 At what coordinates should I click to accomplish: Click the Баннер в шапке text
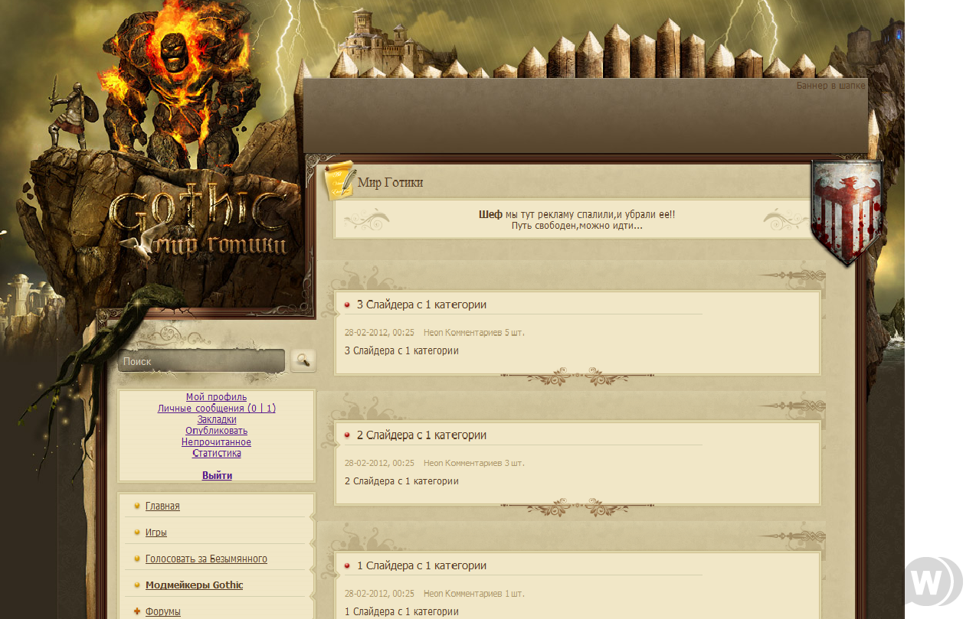point(831,86)
